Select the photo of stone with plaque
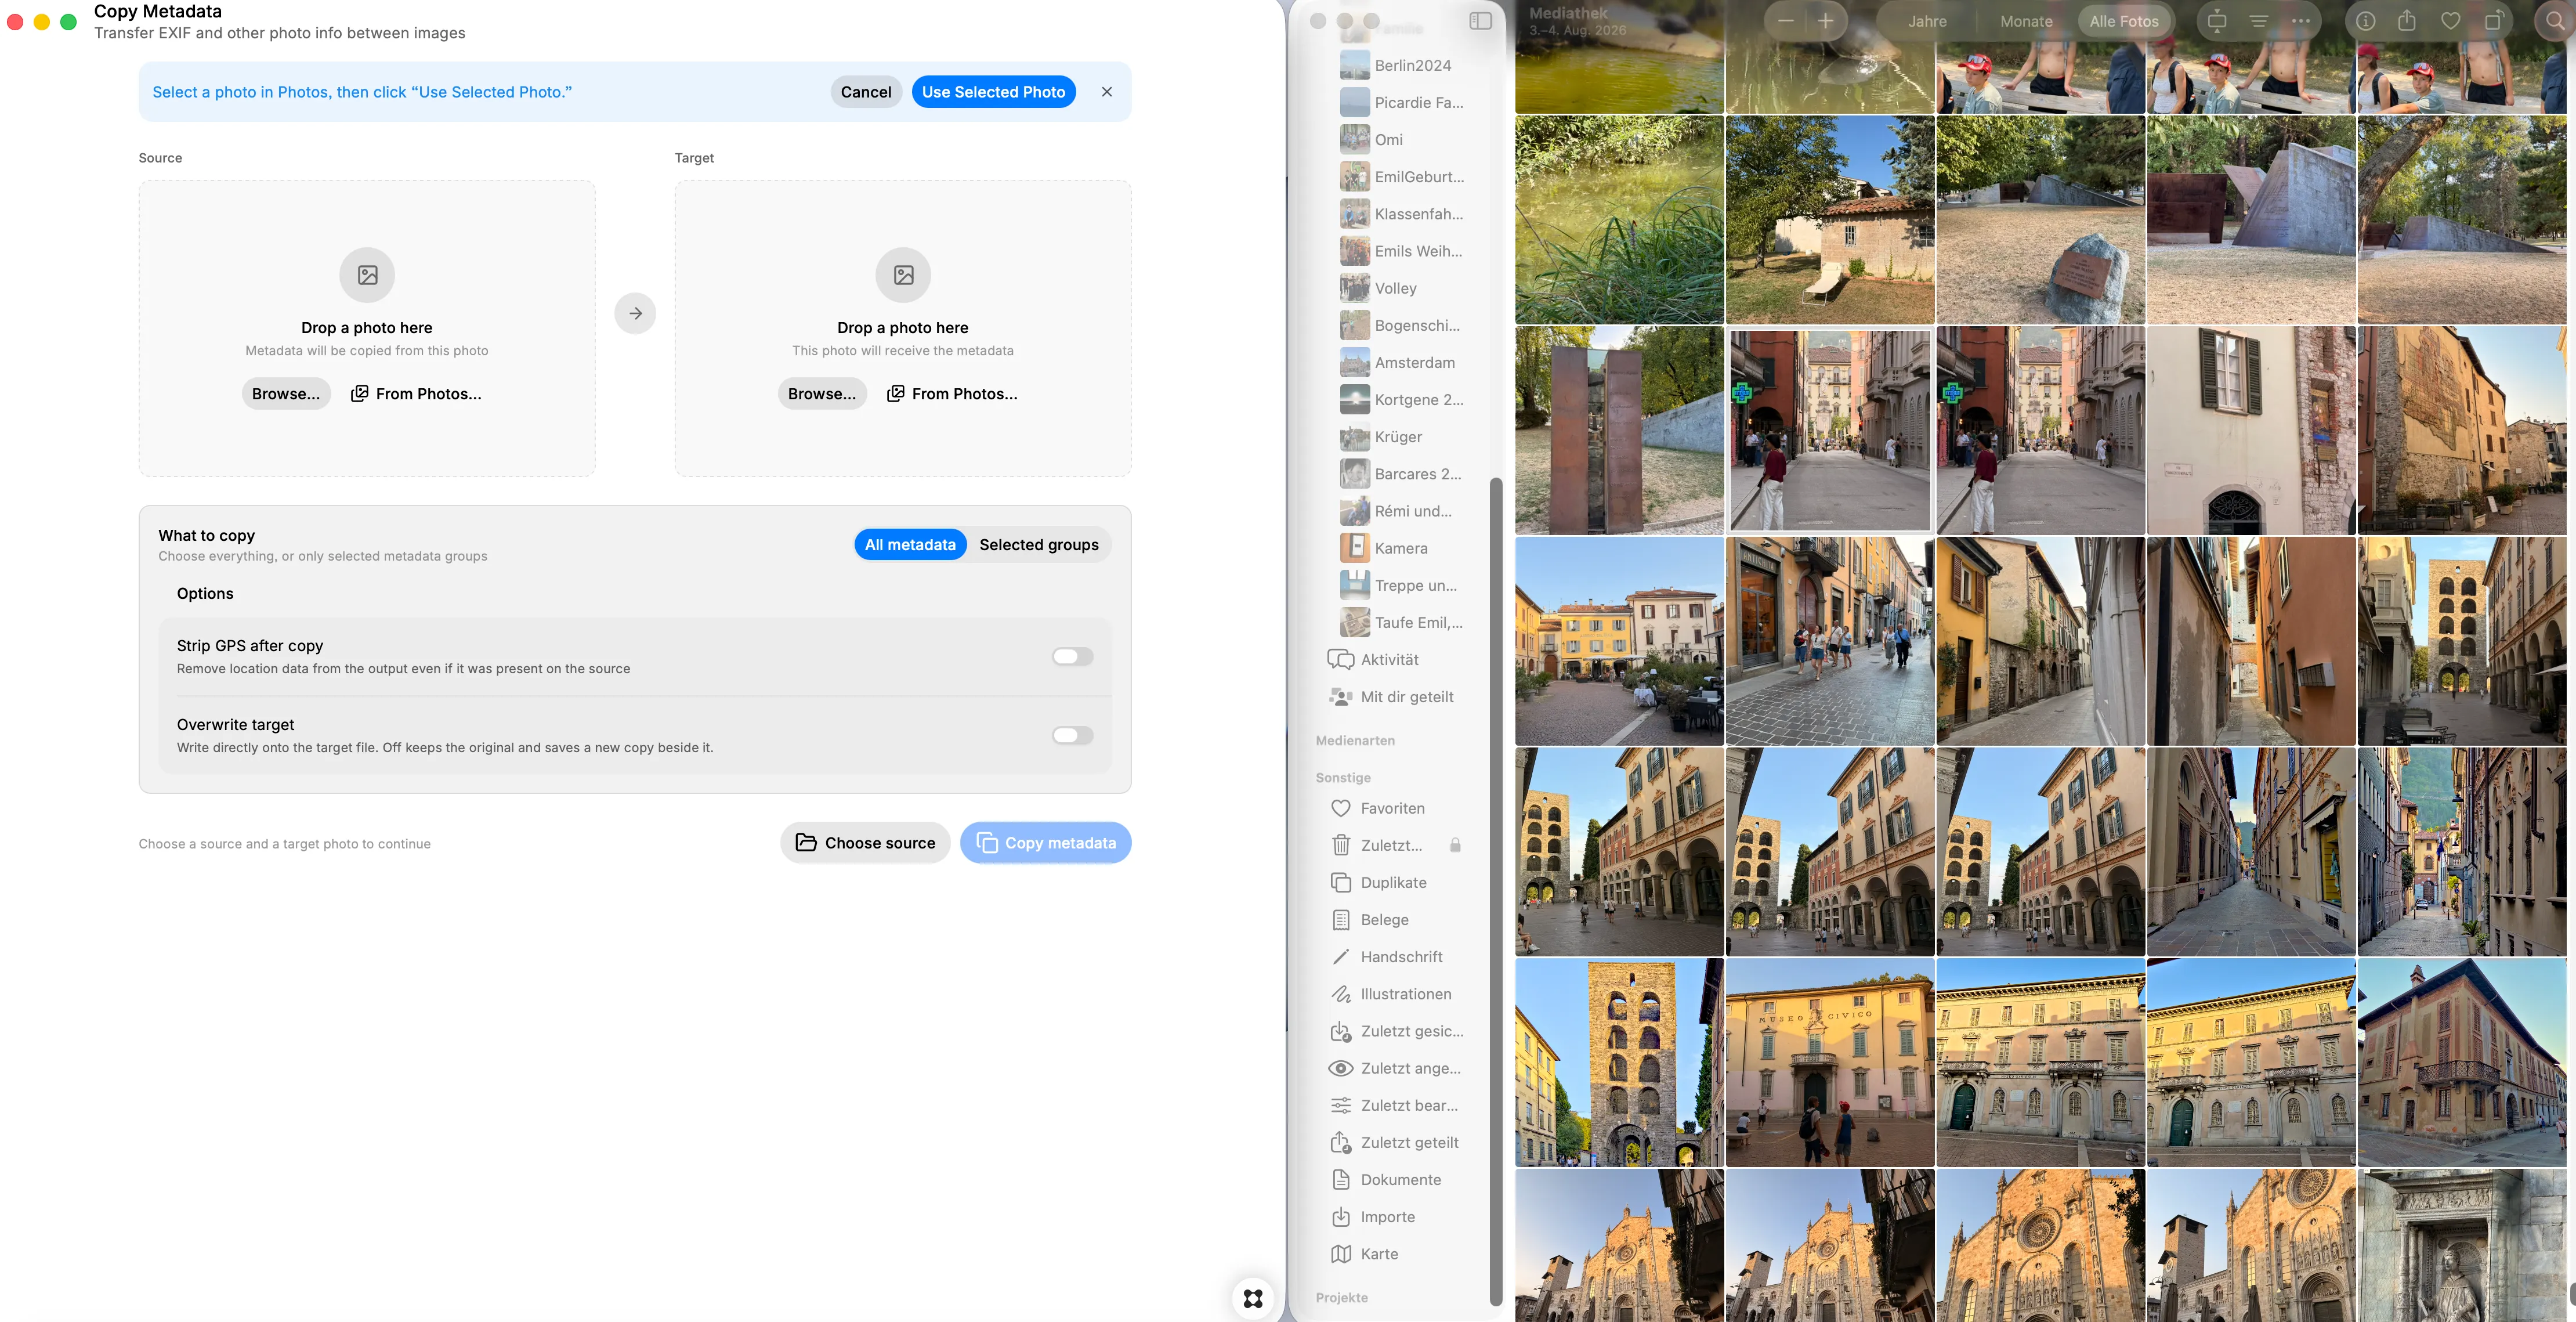Screen dimensions: 2576x1322 point(2040,220)
